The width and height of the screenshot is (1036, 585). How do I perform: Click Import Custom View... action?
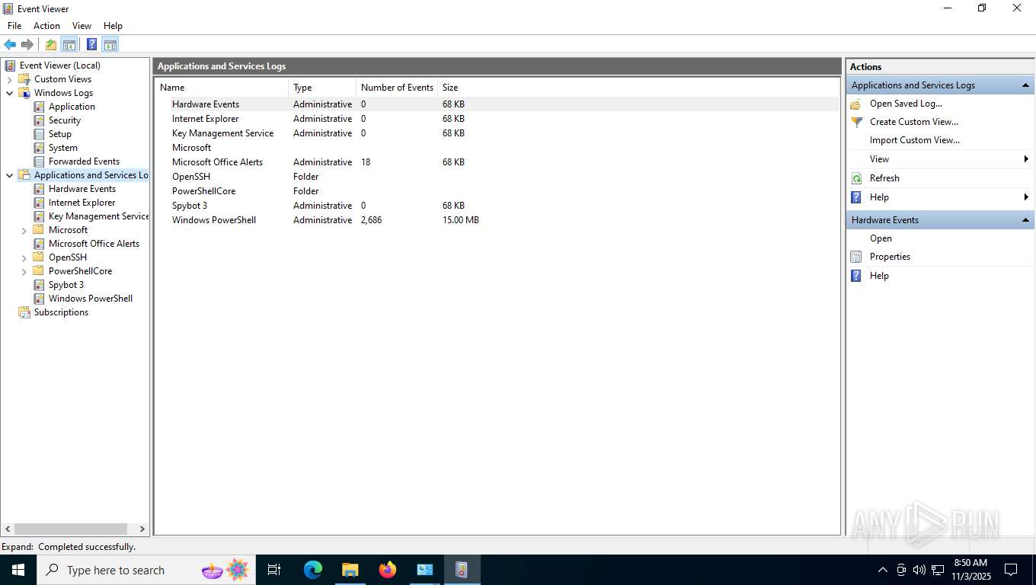pyautogui.click(x=914, y=140)
